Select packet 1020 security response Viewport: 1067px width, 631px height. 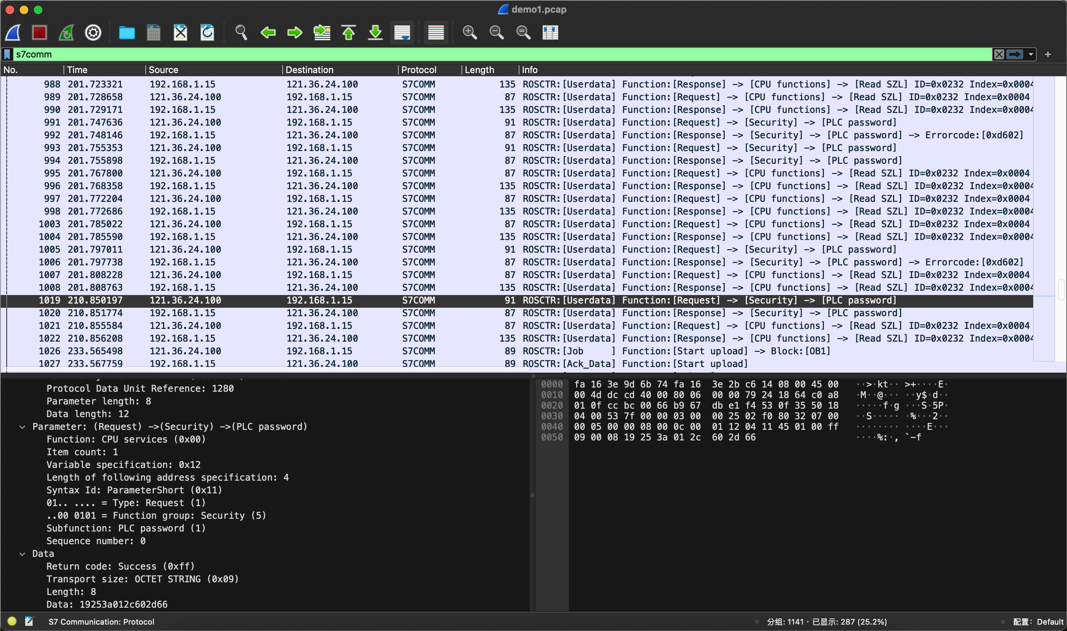(517, 313)
